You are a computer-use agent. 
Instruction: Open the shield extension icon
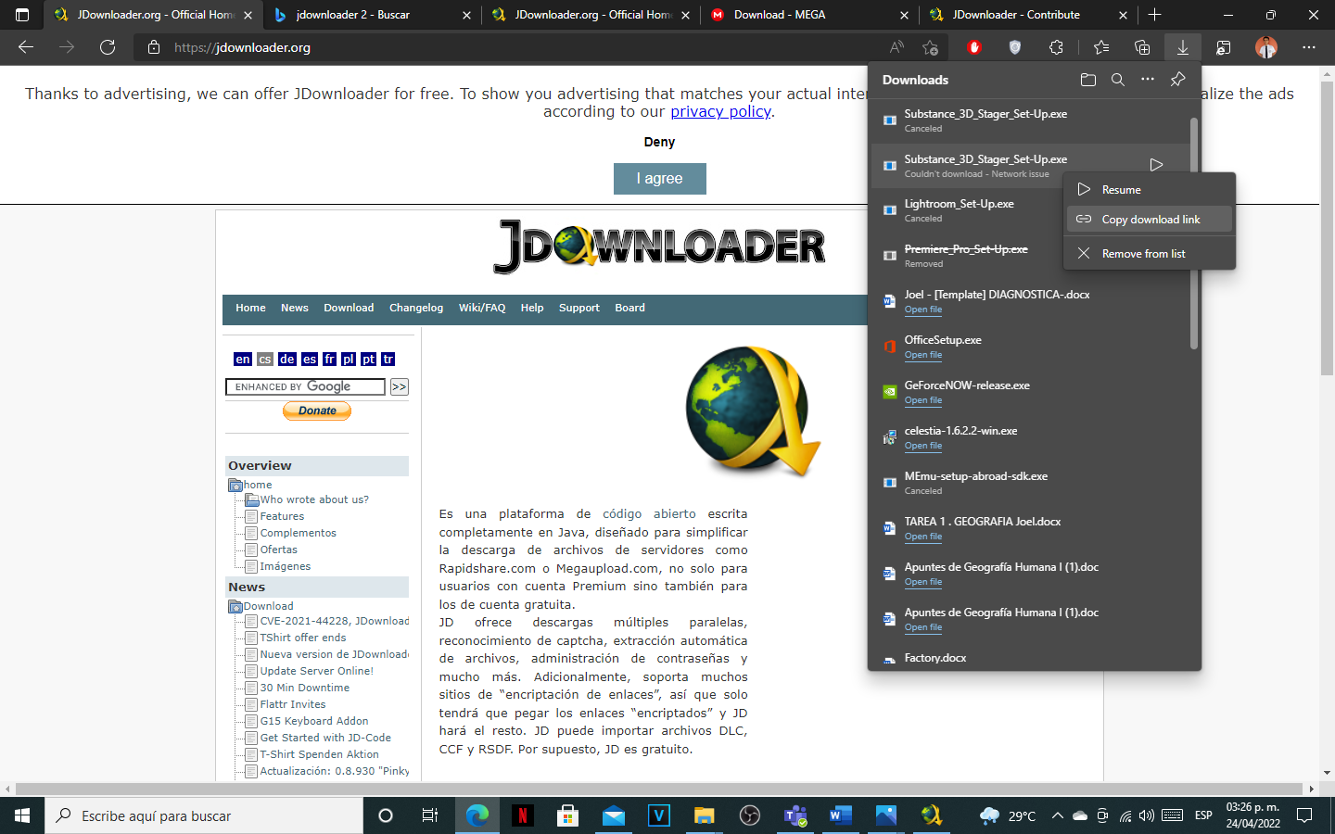[1015, 47]
